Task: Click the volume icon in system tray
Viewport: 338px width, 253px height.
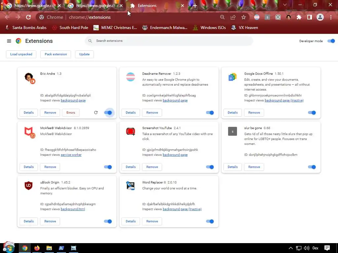Action: tap(306, 248)
